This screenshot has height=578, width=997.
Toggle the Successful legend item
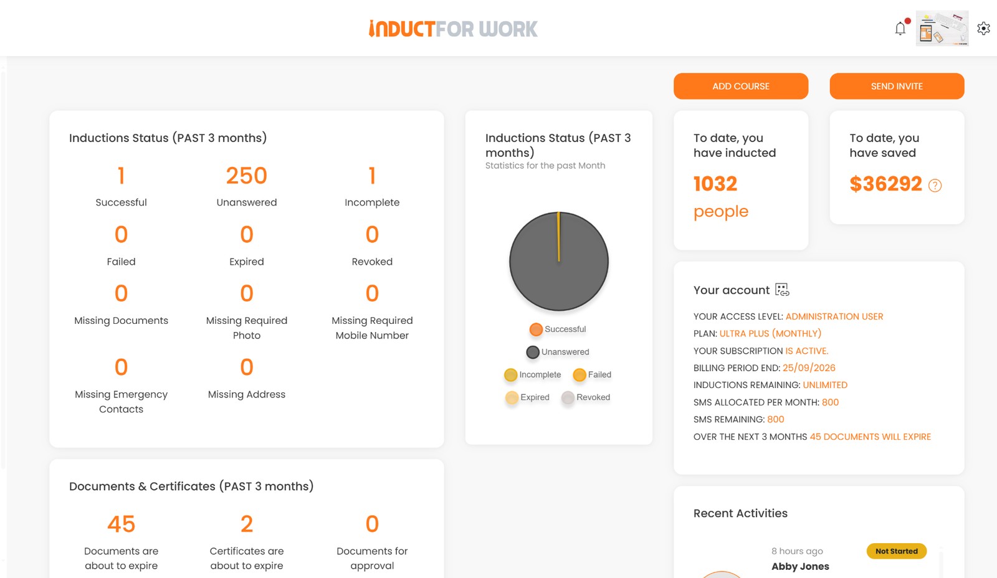pyautogui.click(x=558, y=329)
